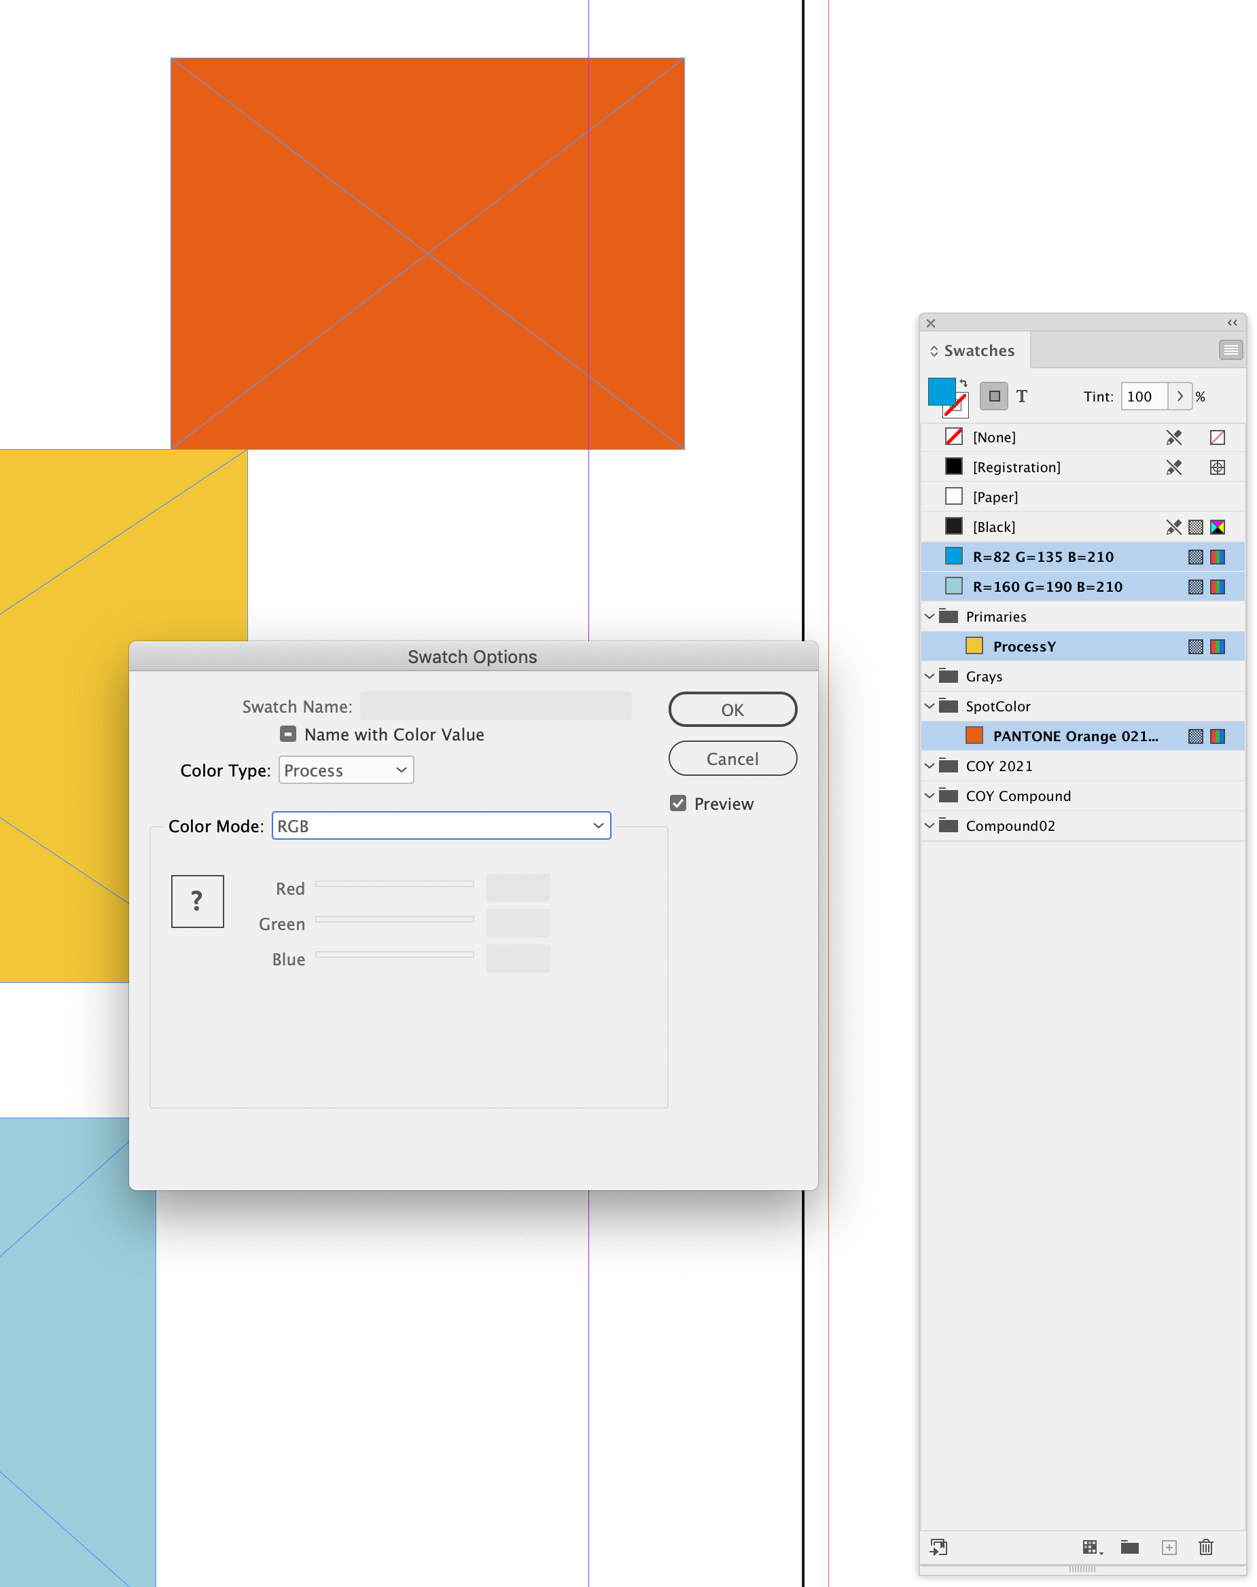Toggle Name with Color Value checkbox
The image size is (1257, 1587).
288,734
